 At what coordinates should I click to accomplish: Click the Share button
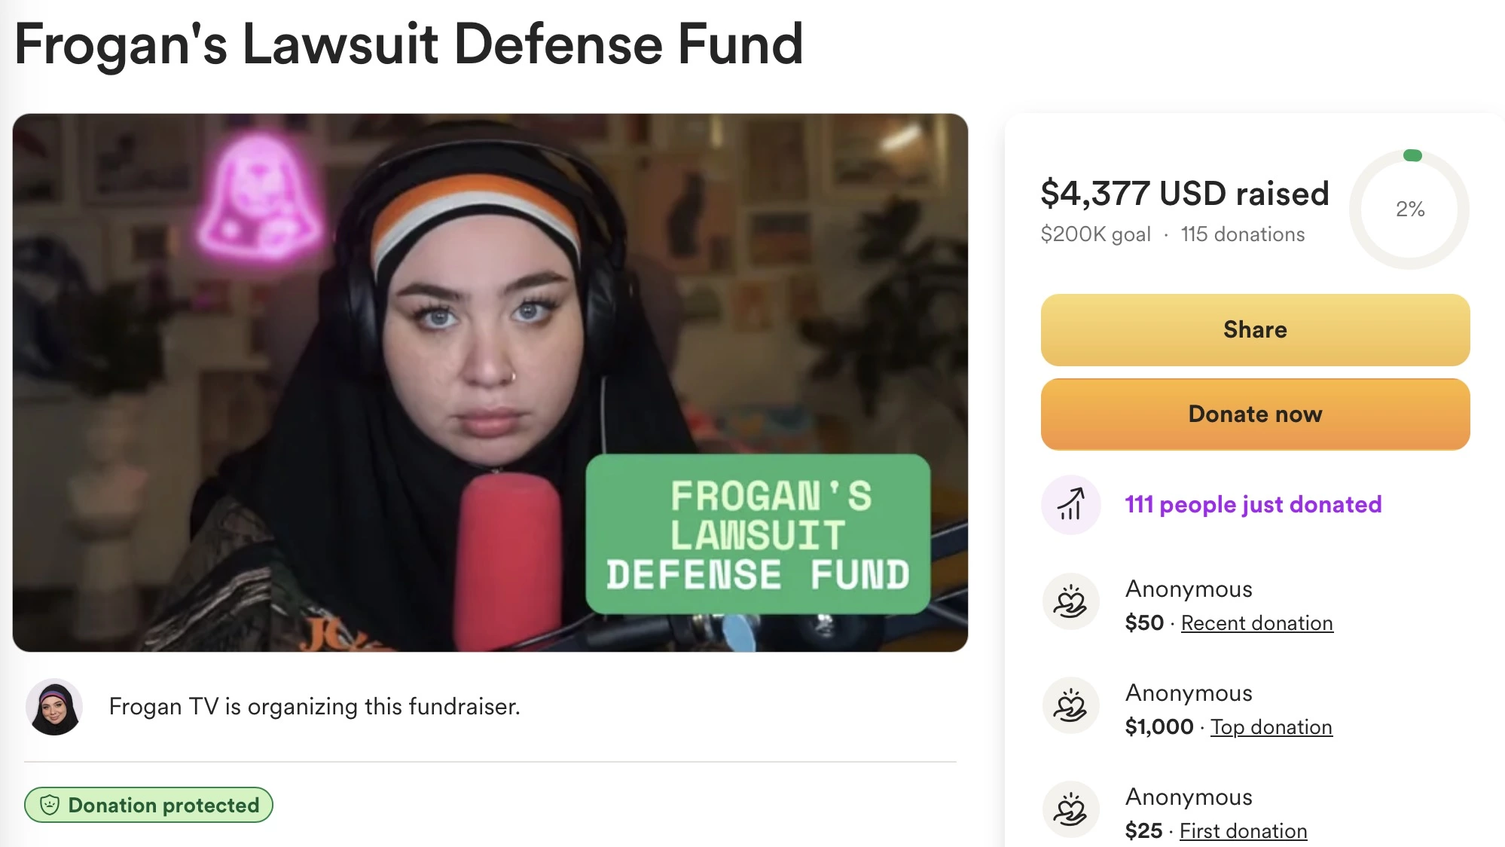[1255, 330]
